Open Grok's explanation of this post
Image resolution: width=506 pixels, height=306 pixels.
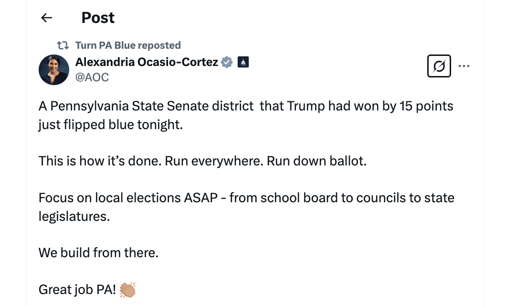coord(439,66)
